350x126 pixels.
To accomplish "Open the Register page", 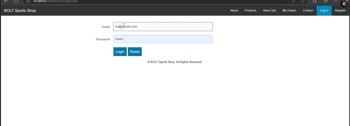I will coord(340,11).
